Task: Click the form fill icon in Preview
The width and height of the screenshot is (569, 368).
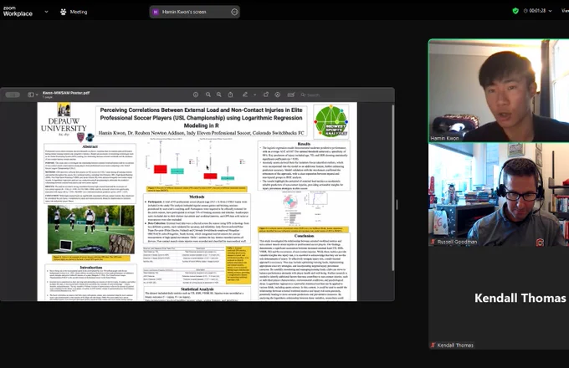Action: (x=290, y=95)
